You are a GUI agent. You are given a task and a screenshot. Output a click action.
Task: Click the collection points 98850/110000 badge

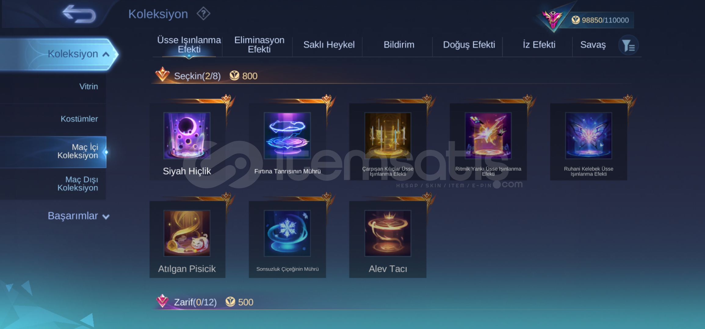(x=600, y=20)
